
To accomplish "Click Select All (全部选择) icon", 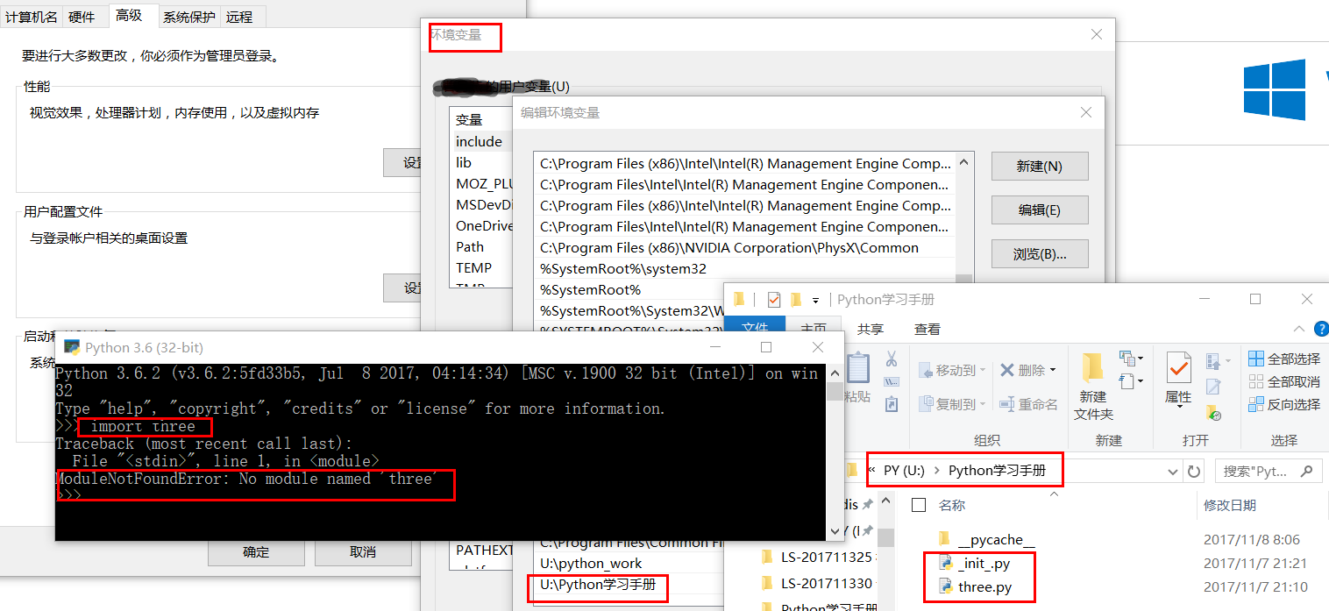I will pyautogui.click(x=1256, y=359).
